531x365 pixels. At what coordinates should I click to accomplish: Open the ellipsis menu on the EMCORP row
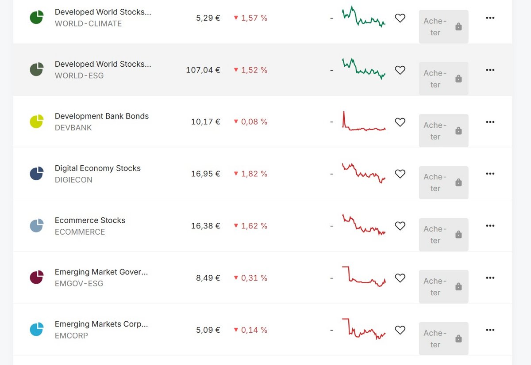point(490,330)
